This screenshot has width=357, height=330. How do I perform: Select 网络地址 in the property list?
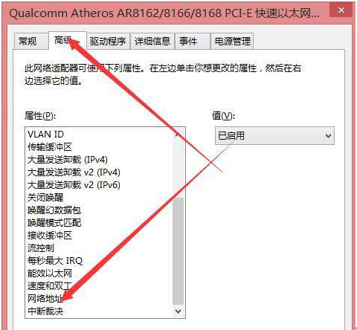click(x=45, y=299)
